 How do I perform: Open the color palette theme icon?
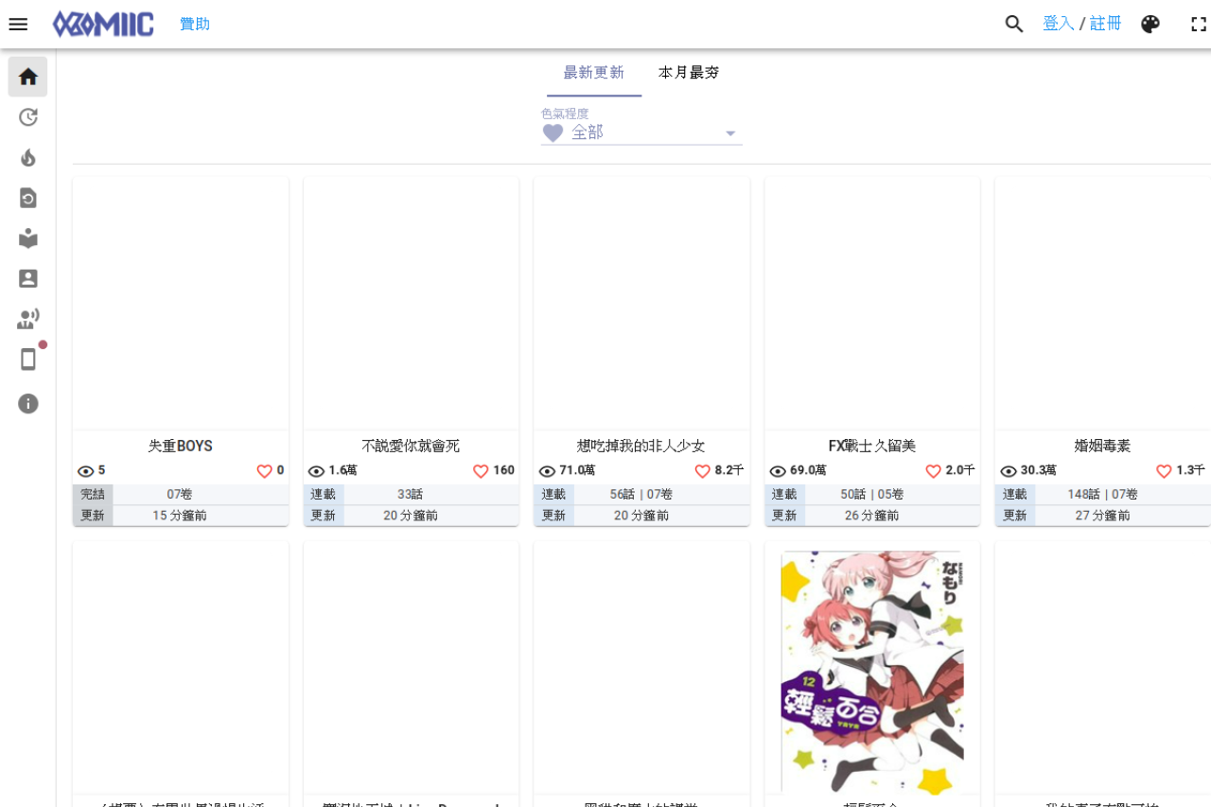[x=1150, y=24]
